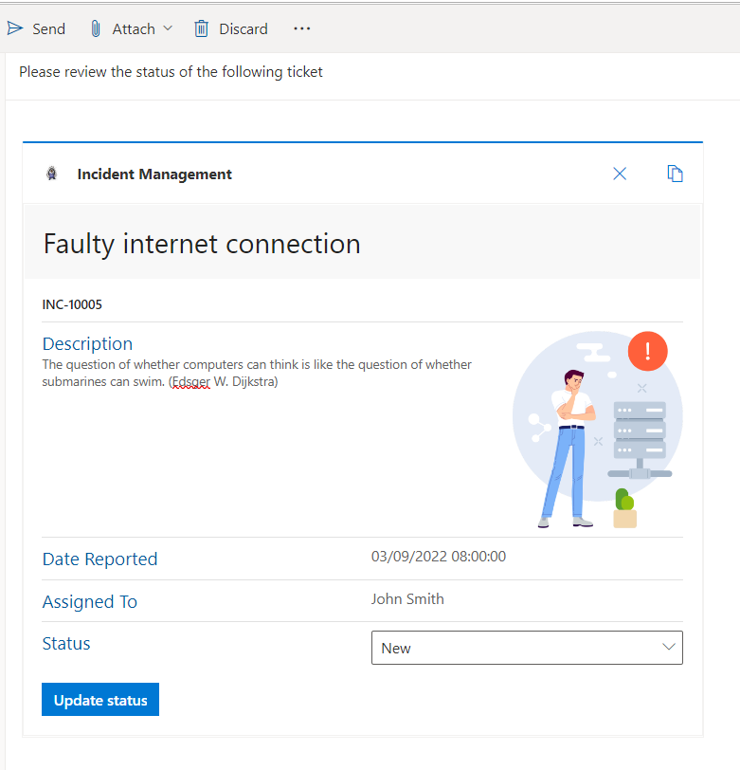Click the Date Reported label

[99, 559]
